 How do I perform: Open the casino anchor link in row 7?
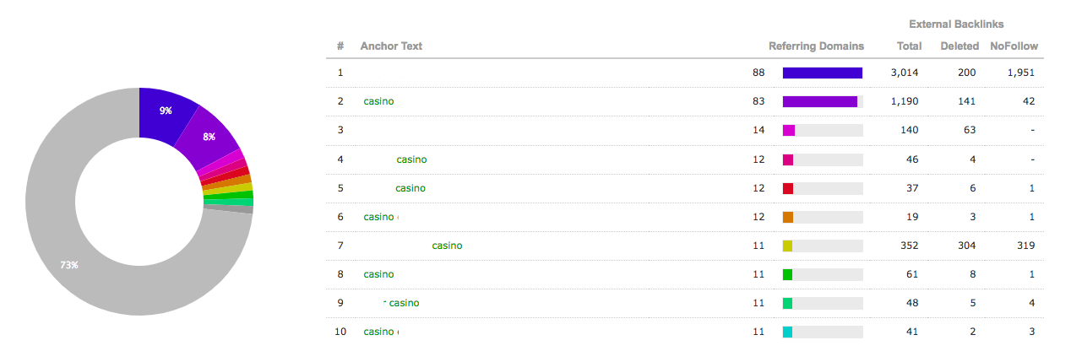(x=447, y=246)
